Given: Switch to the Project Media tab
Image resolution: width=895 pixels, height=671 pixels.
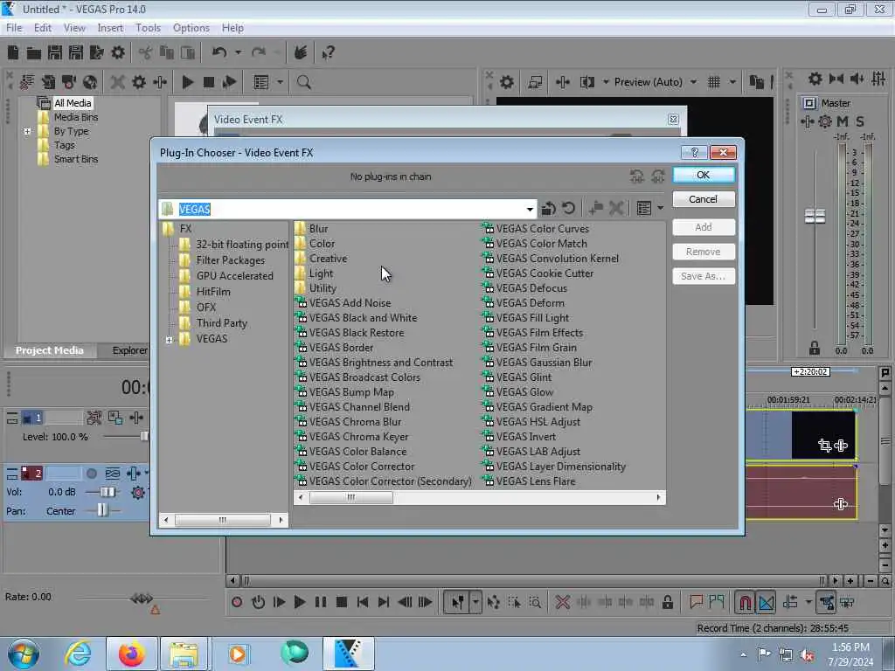Looking at the screenshot, I should pyautogui.click(x=49, y=350).
